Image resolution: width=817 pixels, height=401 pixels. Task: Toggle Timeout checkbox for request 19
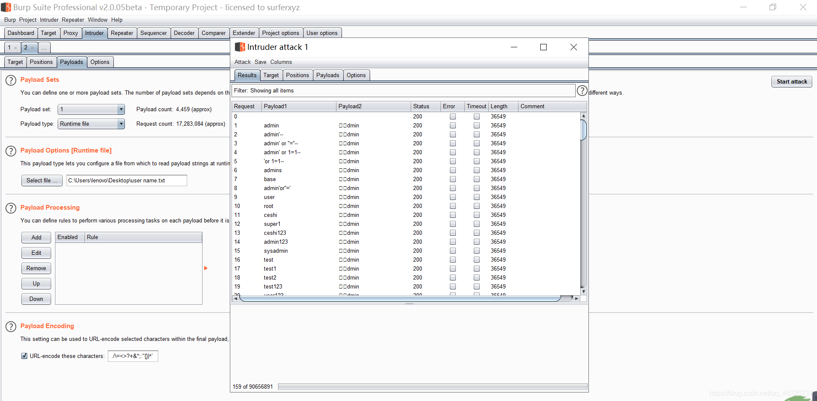coord(477,286)
